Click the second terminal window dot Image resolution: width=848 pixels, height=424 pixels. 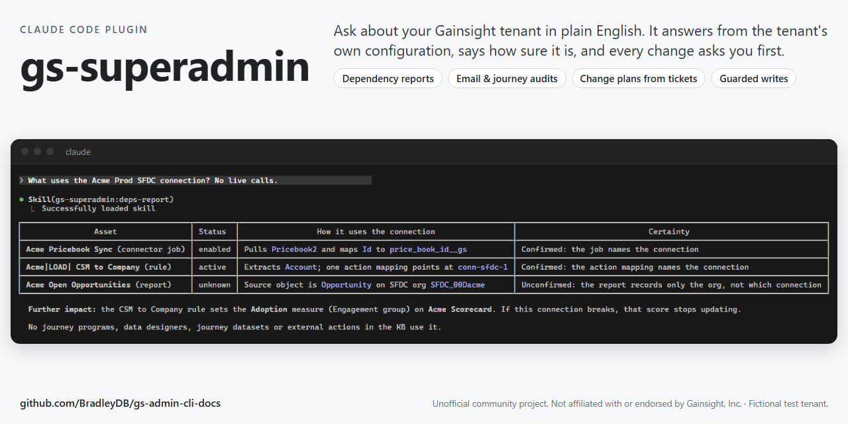click(x=37, y=152)
